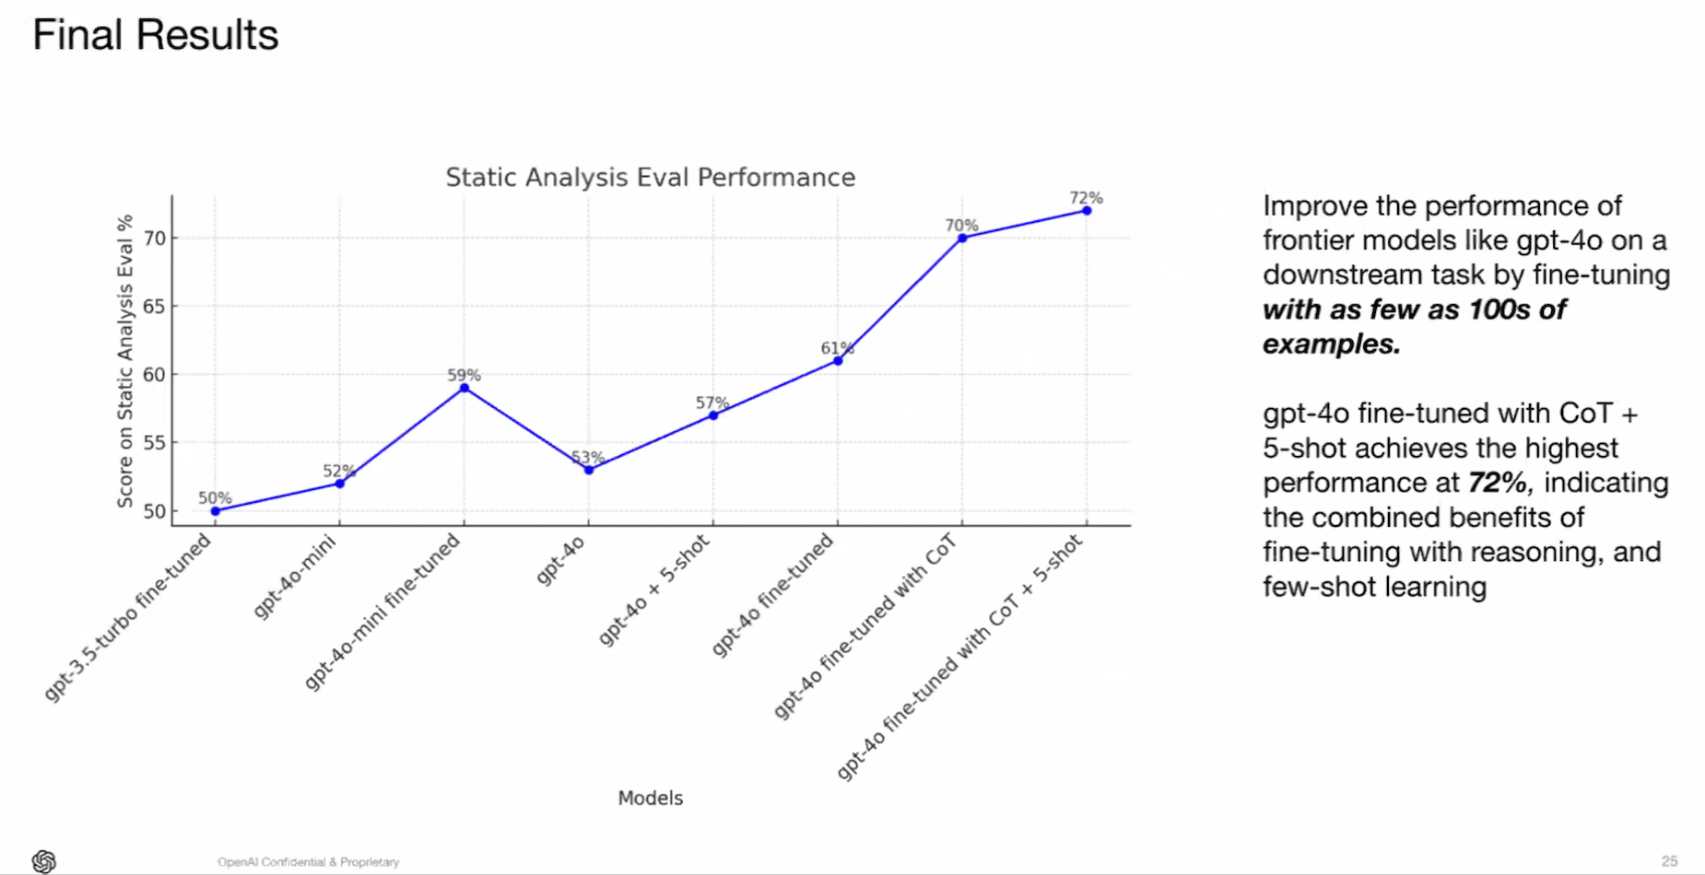Click the 'Models' x-axis label
Screen dimensions: 1705x875
(650, 798)
